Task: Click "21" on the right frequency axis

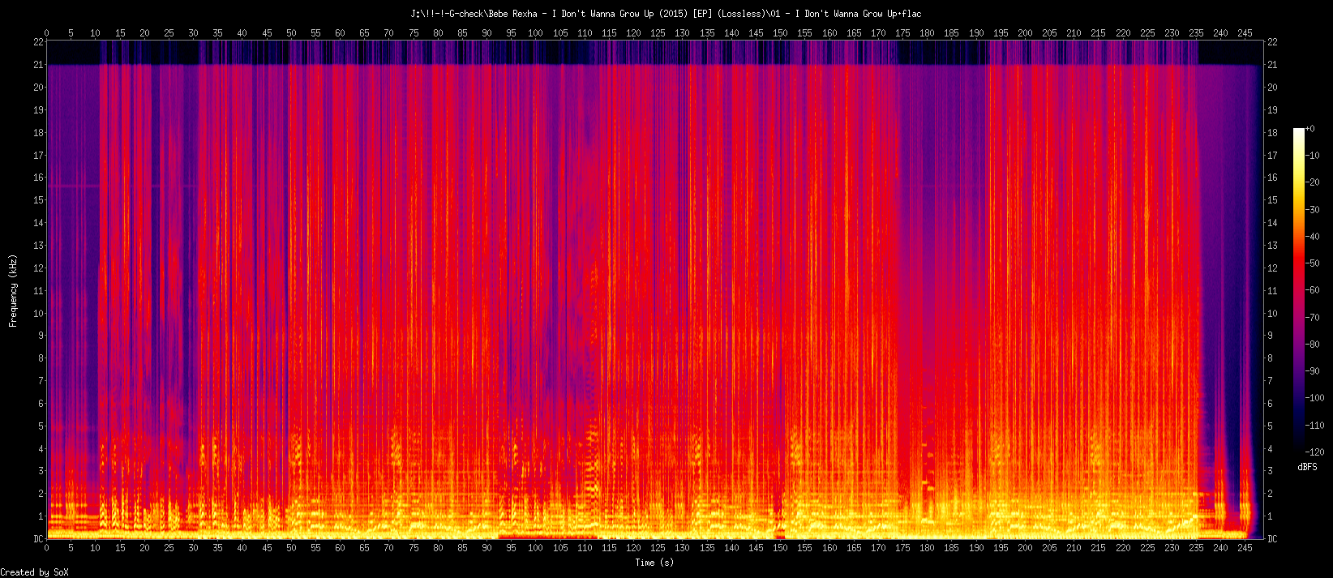Action: tap(1272, 65)
